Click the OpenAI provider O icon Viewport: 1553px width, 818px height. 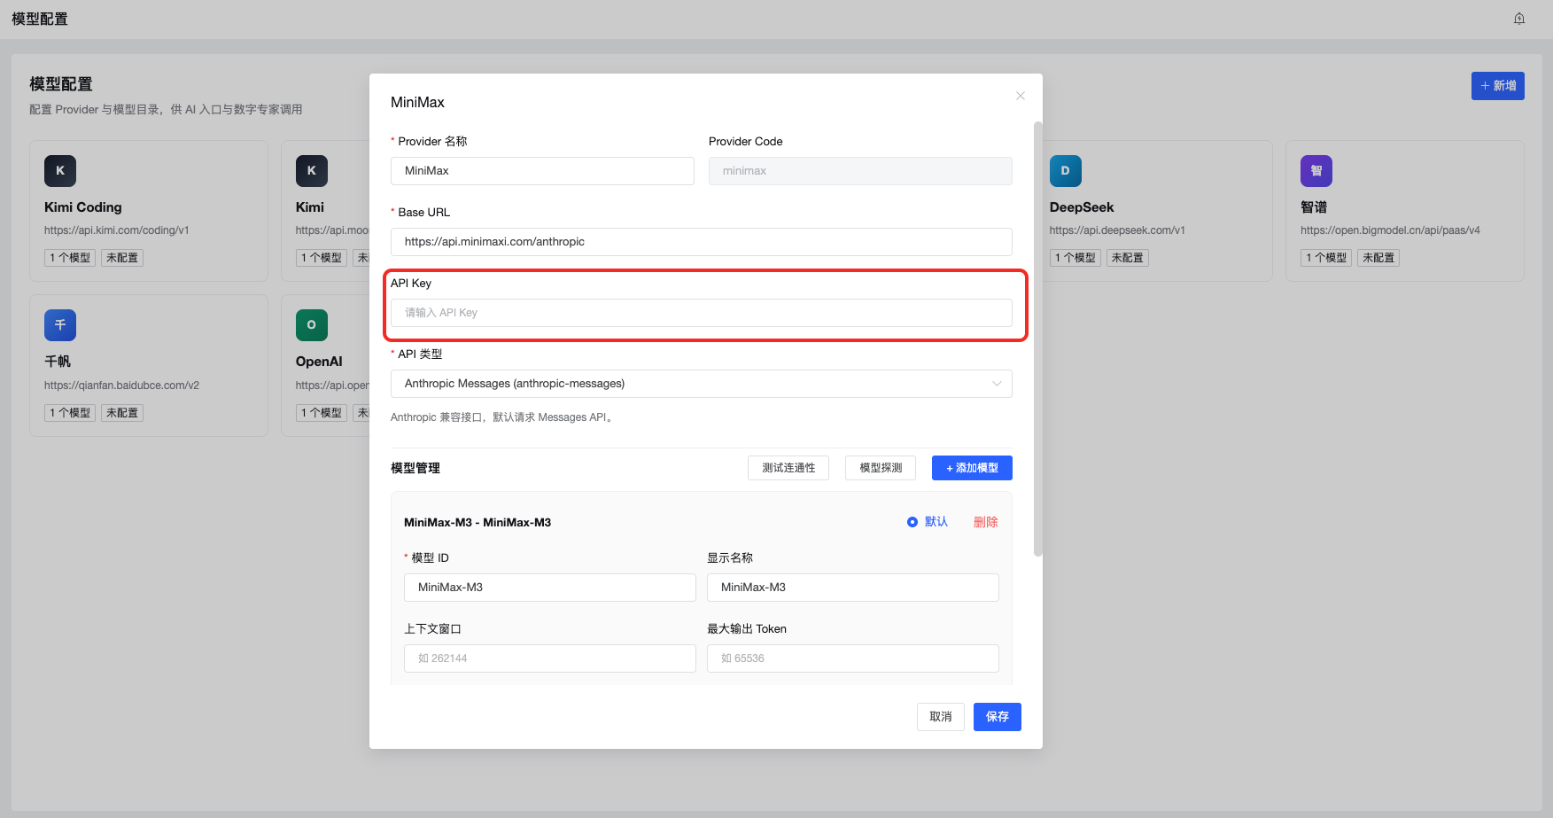312,325
